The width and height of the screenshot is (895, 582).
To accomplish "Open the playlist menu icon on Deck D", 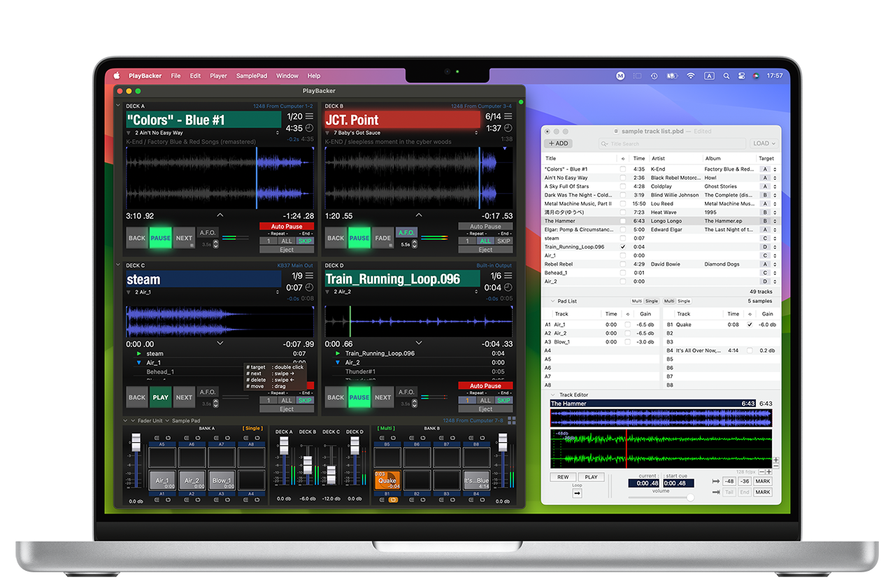I will pyautogui.click(x=508, y=276).
